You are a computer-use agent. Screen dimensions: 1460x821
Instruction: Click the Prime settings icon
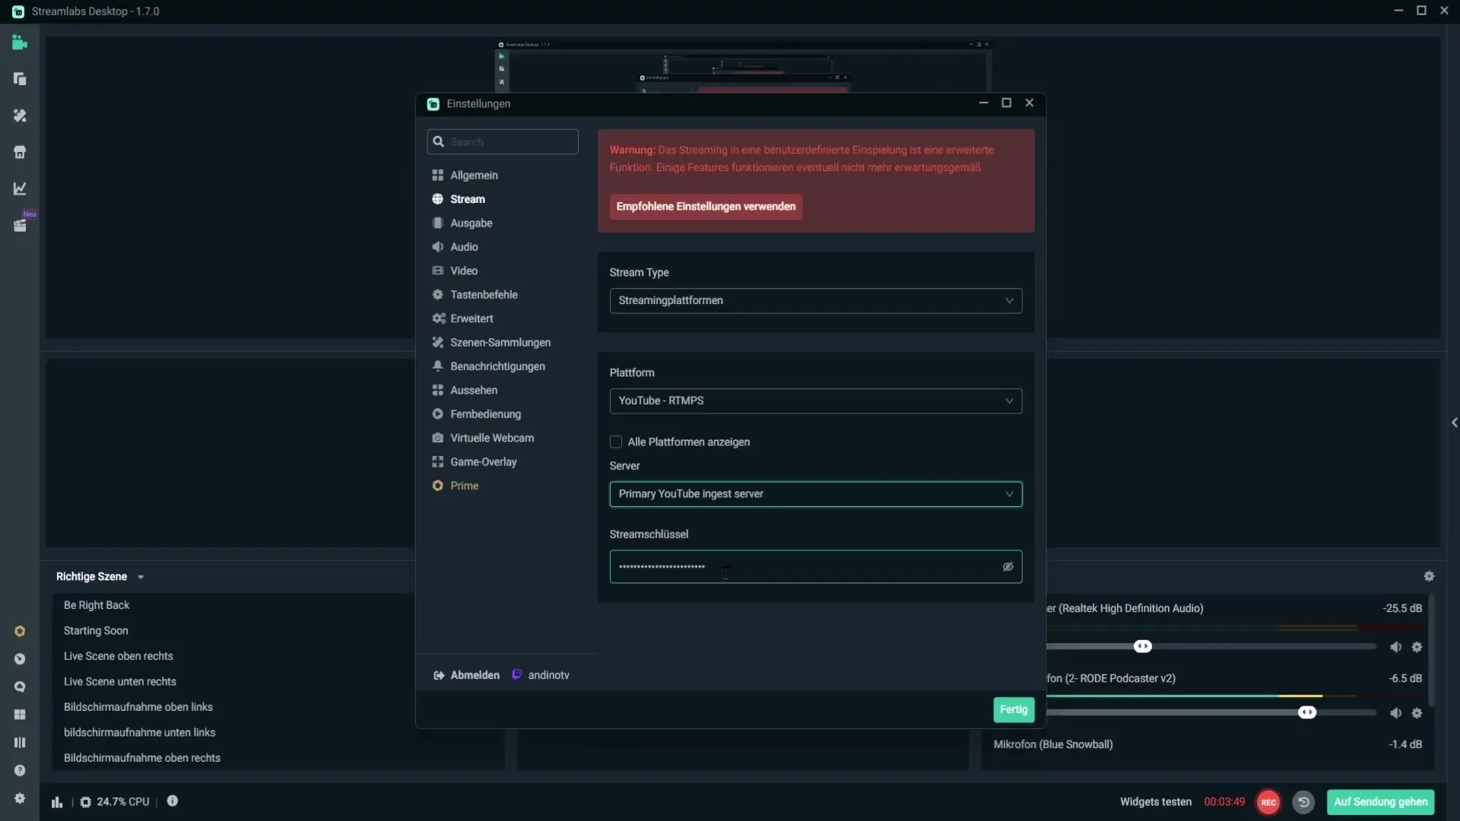(x=438, y=485)
